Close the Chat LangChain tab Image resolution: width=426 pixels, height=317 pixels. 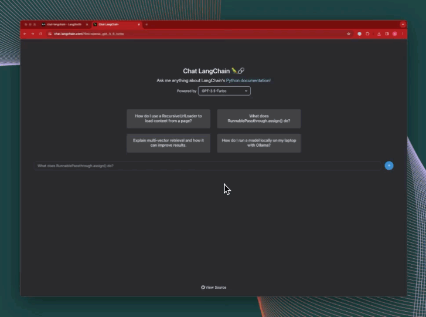[139, 25]
